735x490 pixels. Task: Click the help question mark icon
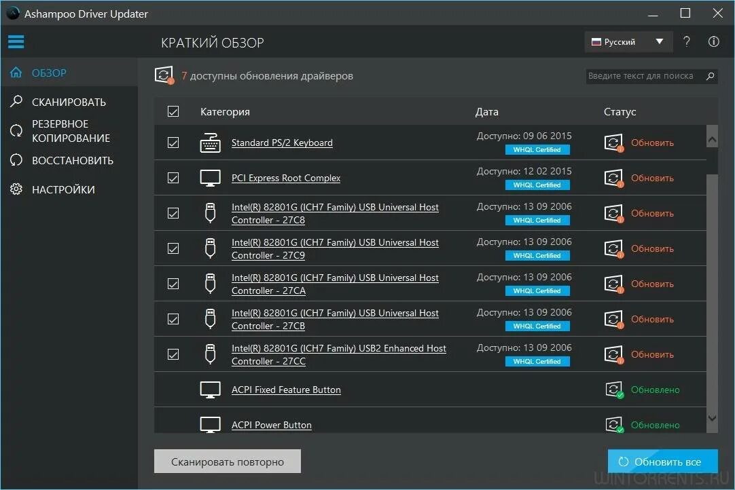pyautogui.click(x=687, y=41)
